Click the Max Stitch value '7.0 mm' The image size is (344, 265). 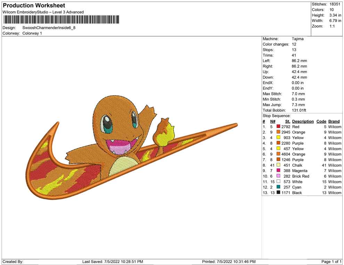pyautogui.click(x=298, y=94)
